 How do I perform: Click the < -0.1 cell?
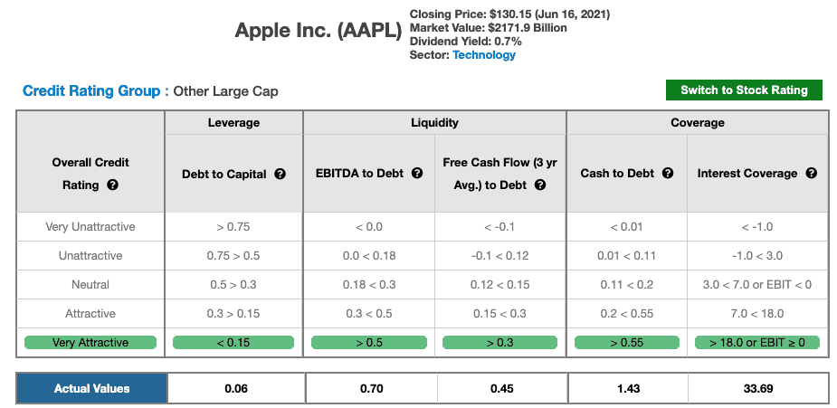500,227
